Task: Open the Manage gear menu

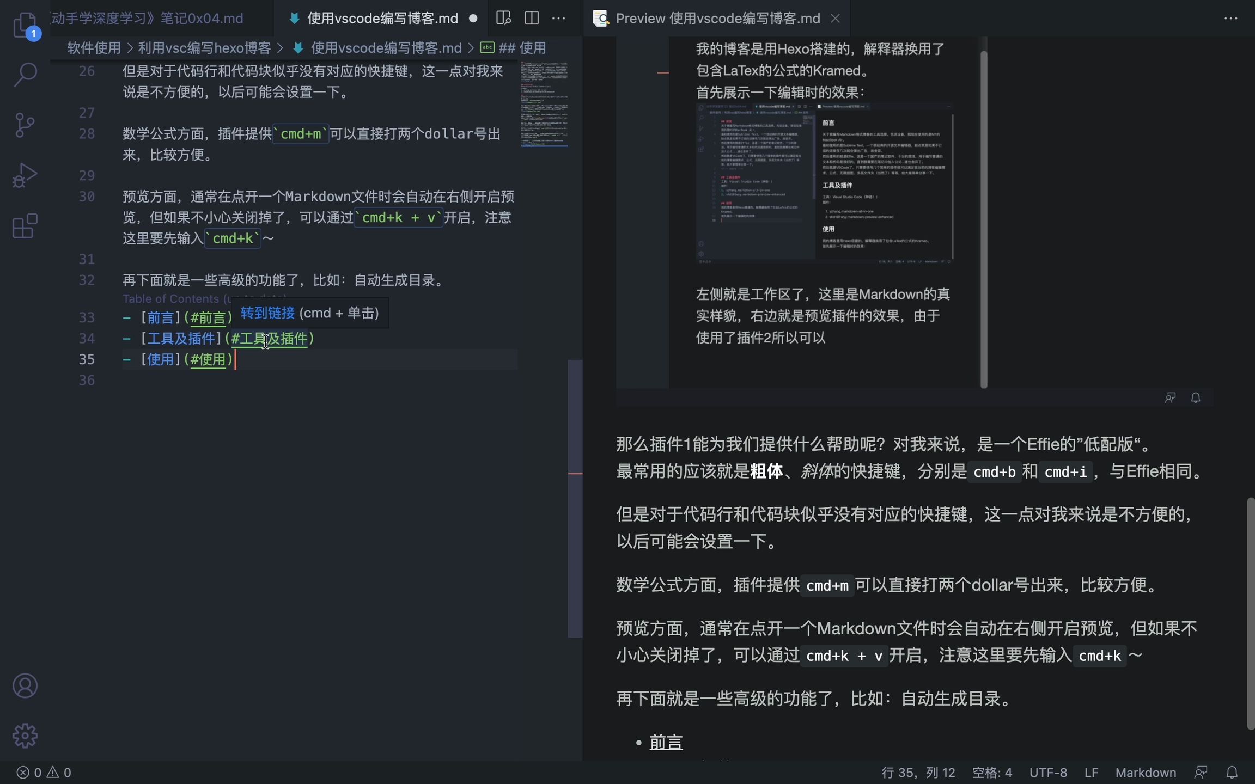Action: 25,736
